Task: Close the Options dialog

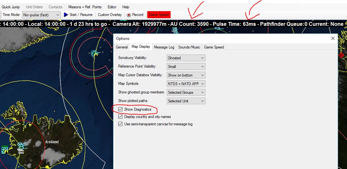Action: pos(333,38)
